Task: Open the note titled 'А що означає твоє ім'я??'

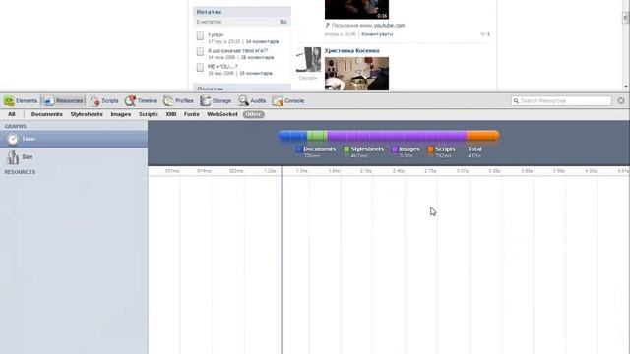Action: (238, 51)
